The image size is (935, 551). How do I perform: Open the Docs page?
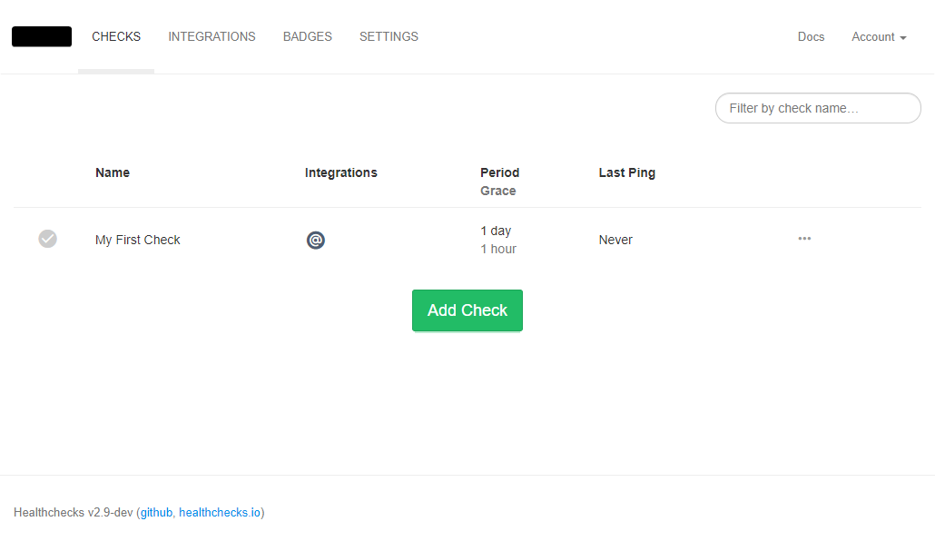811,36
